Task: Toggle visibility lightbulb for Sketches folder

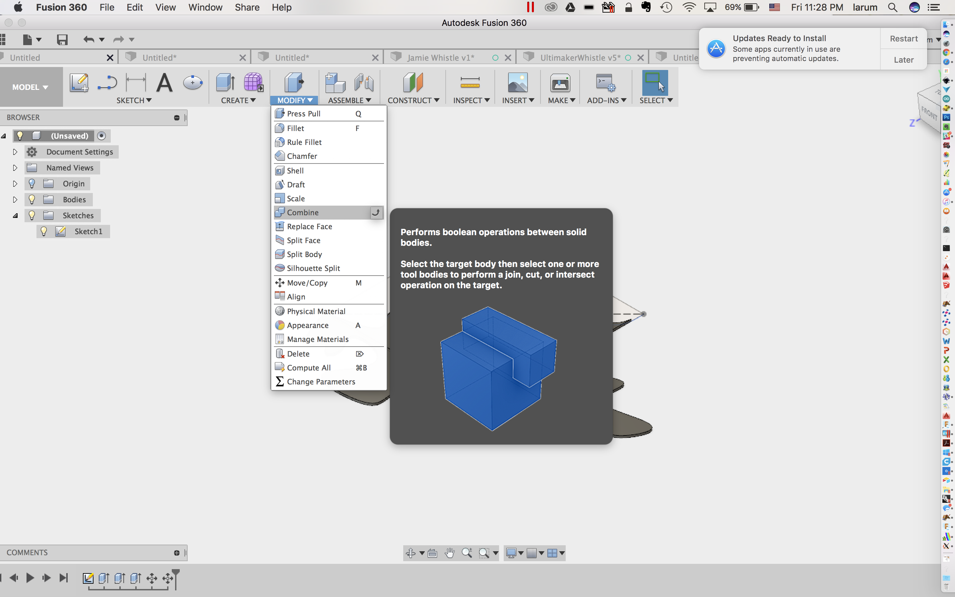Action: [32, 215]
